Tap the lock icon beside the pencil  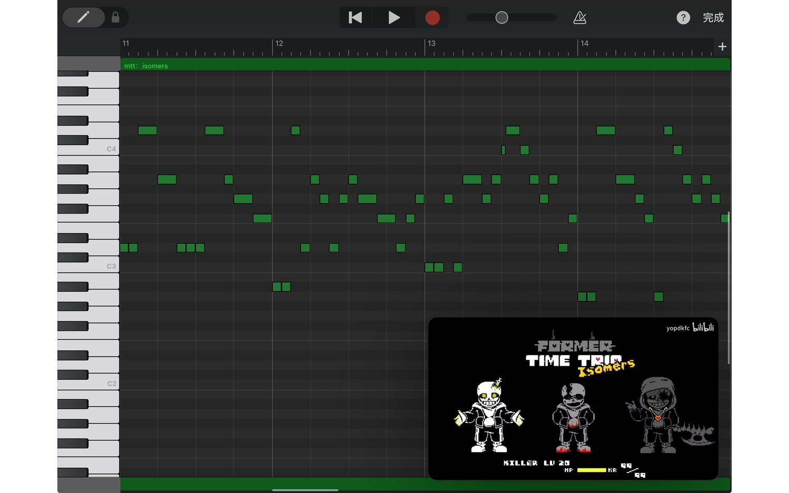pos(116,17)
